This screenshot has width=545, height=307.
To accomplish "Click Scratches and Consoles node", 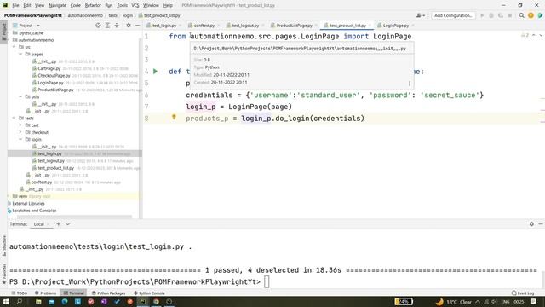I will point(34,211).
